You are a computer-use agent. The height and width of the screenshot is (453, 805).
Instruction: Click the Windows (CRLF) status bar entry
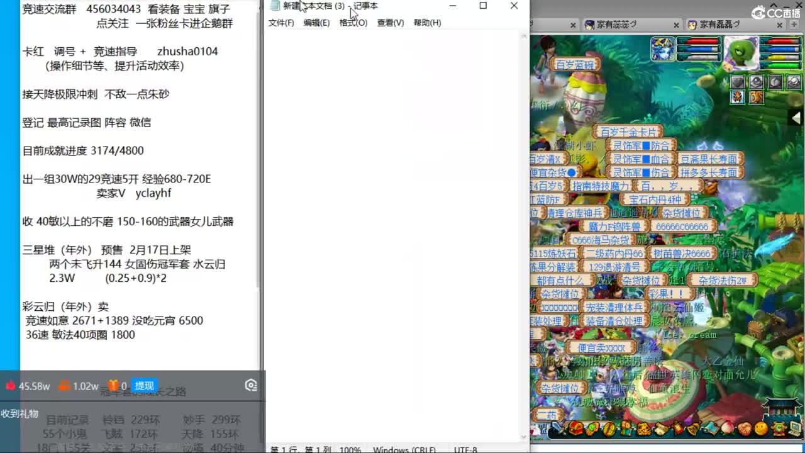click(x=404, y=449)
